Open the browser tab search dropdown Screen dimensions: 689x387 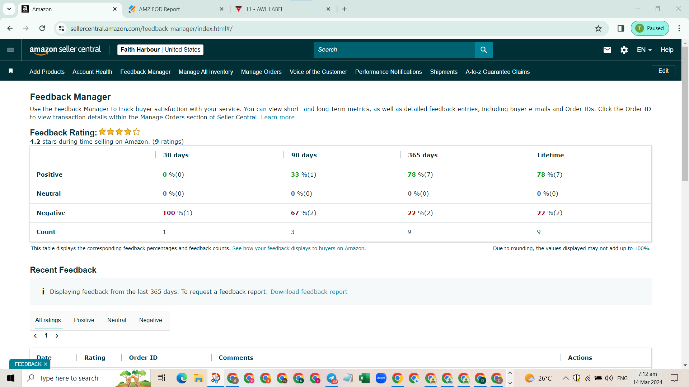coord(9,9)
